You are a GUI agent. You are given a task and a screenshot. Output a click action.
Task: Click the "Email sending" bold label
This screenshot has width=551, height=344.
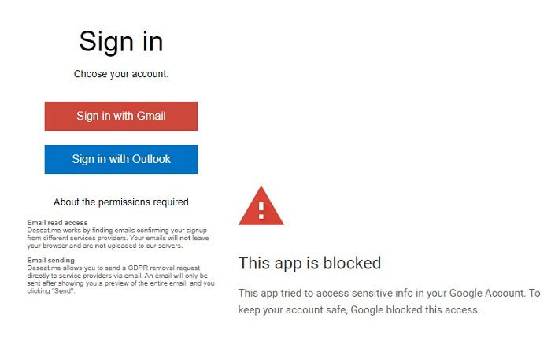[x=51, y=260]
